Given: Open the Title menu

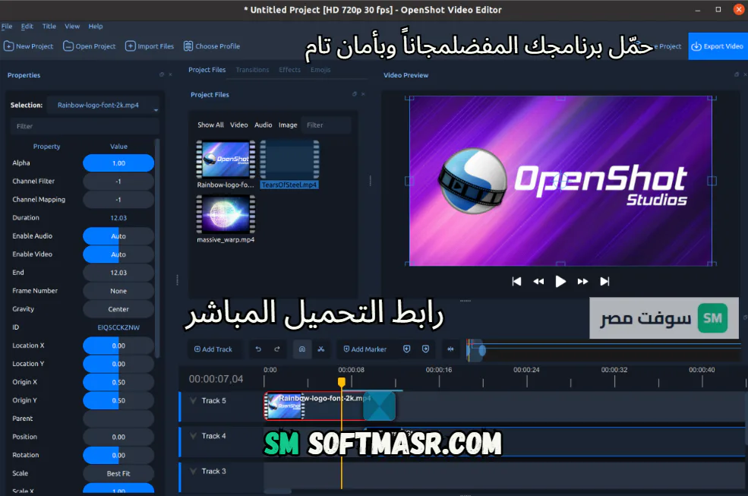Looking at the screenshot, I should pyautogui.click(x=49, y=27).
